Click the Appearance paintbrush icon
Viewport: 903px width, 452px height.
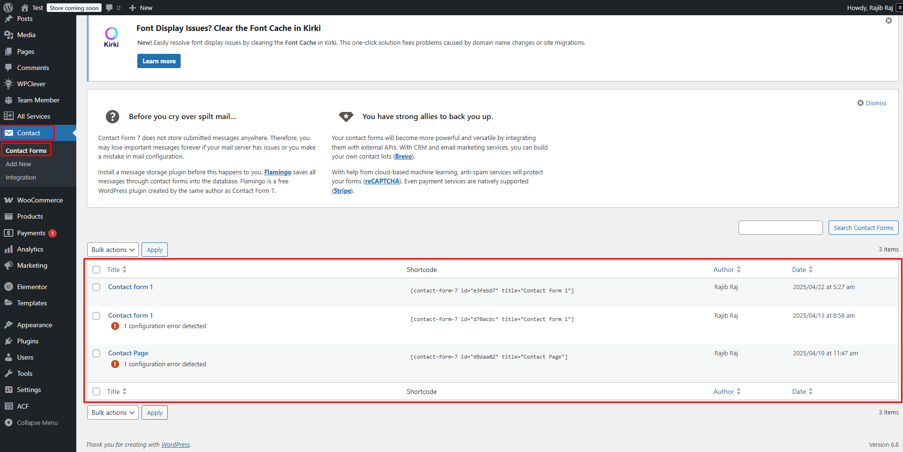[9, 325]
